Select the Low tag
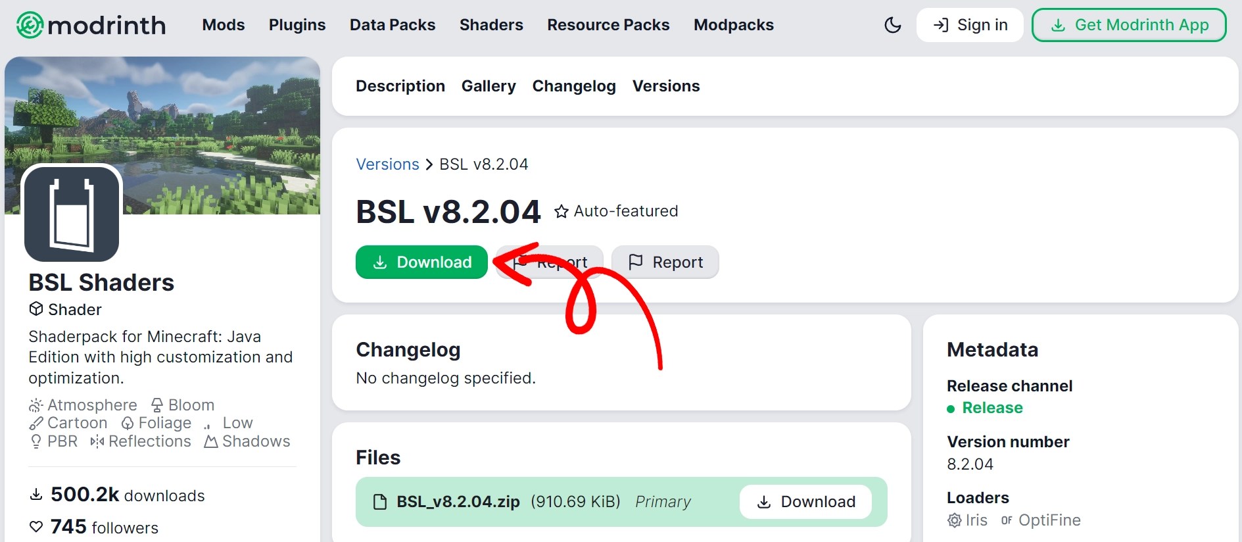This screenshot has width=1242, height=542. tap(228, 423)
